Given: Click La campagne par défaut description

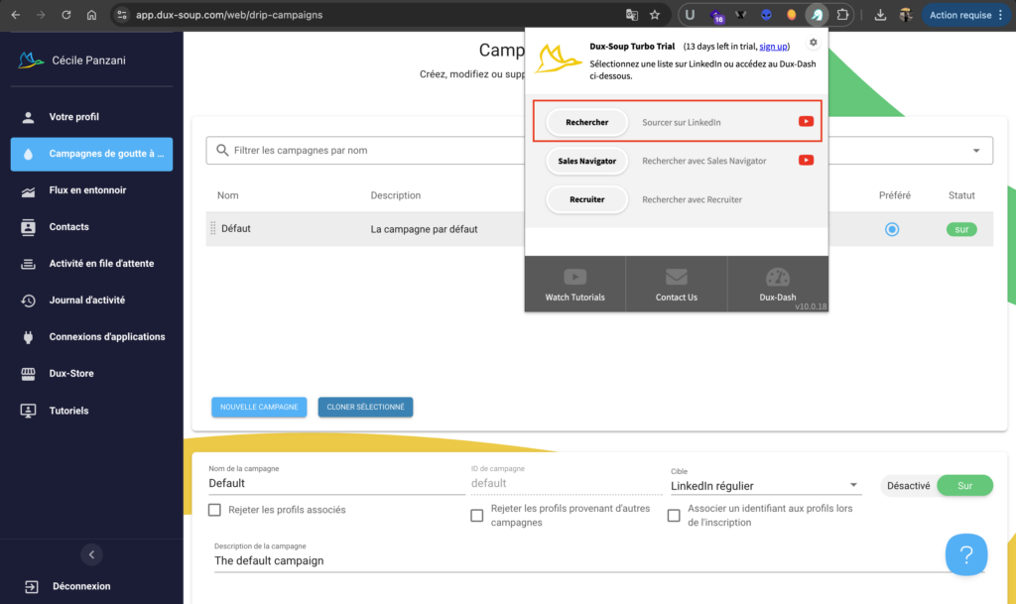Looking at the screenshot, I should click(x=424, y=229).
